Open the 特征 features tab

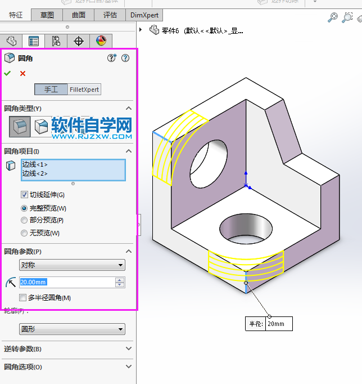coord(16,15)
